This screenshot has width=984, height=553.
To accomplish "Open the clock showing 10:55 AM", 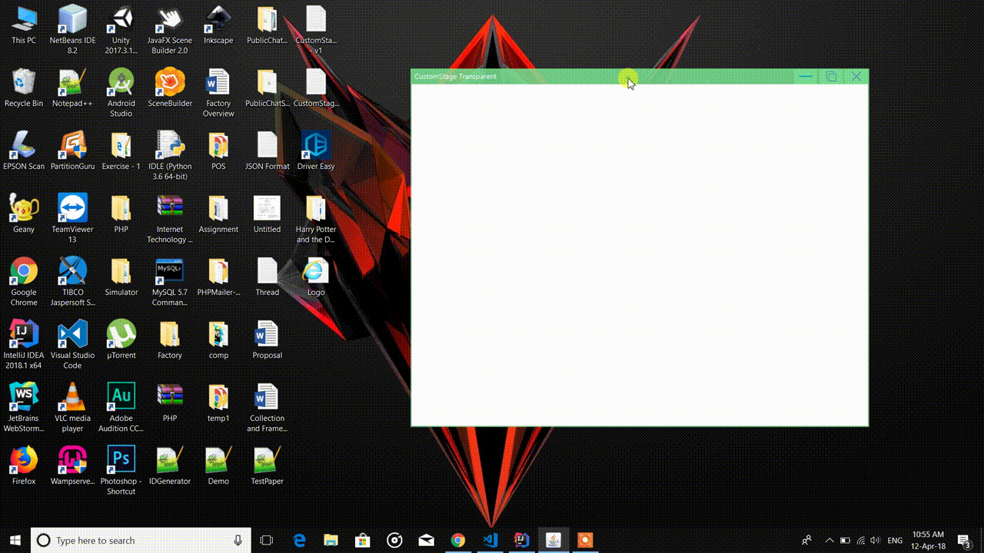I will click(x=928, y=541).
